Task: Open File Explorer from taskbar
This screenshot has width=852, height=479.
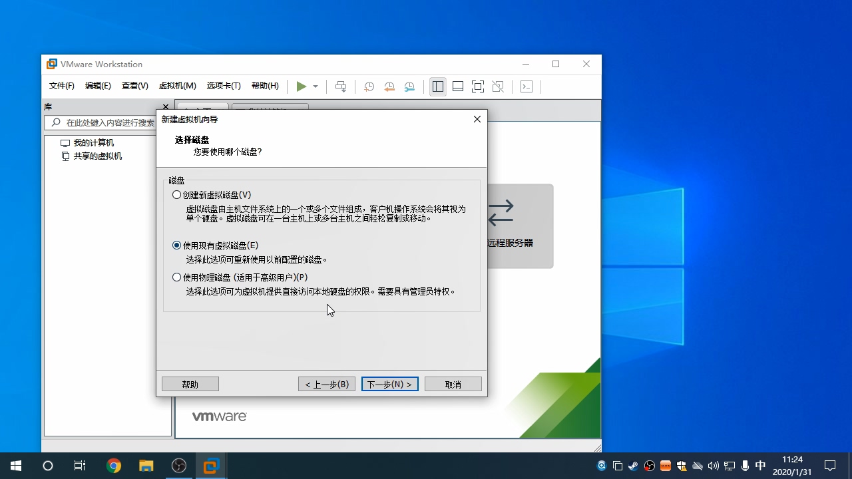Action: [146, 466]
